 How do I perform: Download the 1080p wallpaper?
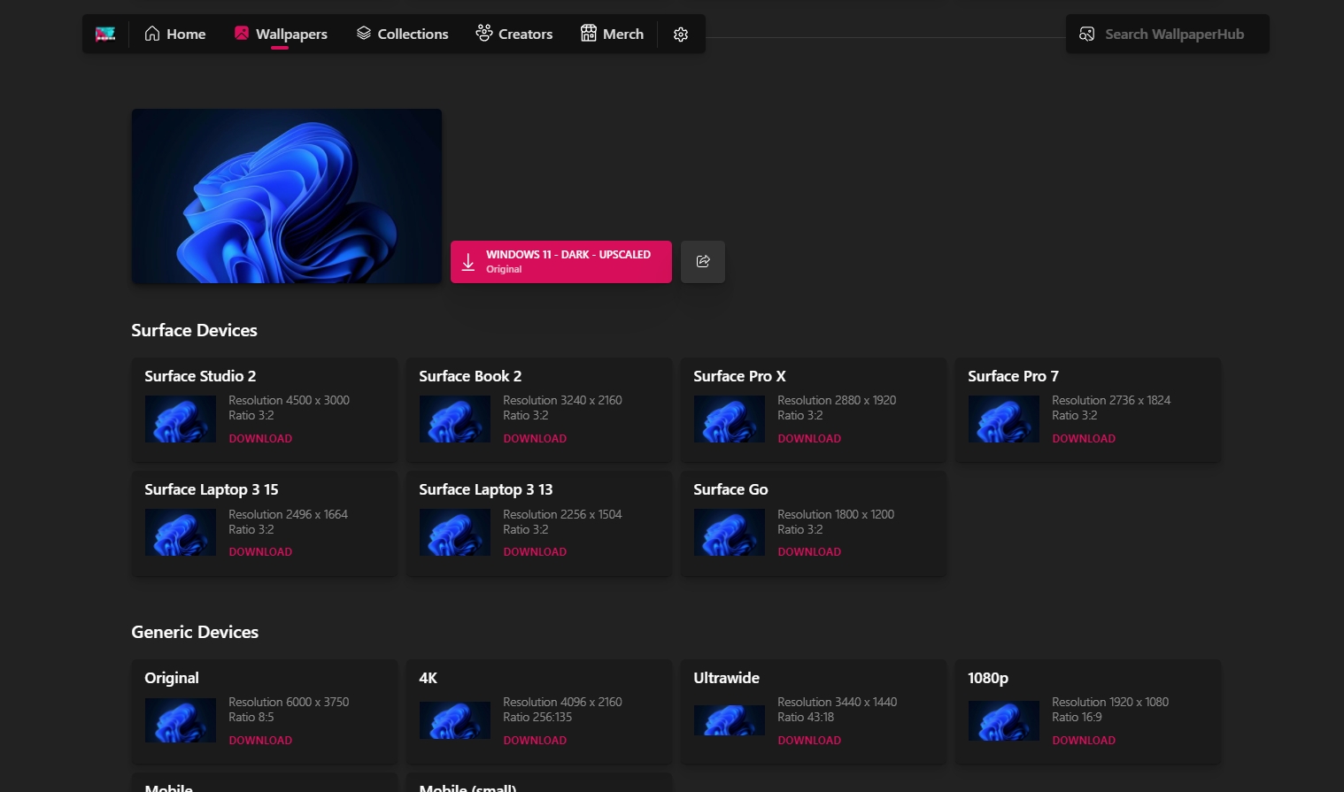(x=1084, y=741)
